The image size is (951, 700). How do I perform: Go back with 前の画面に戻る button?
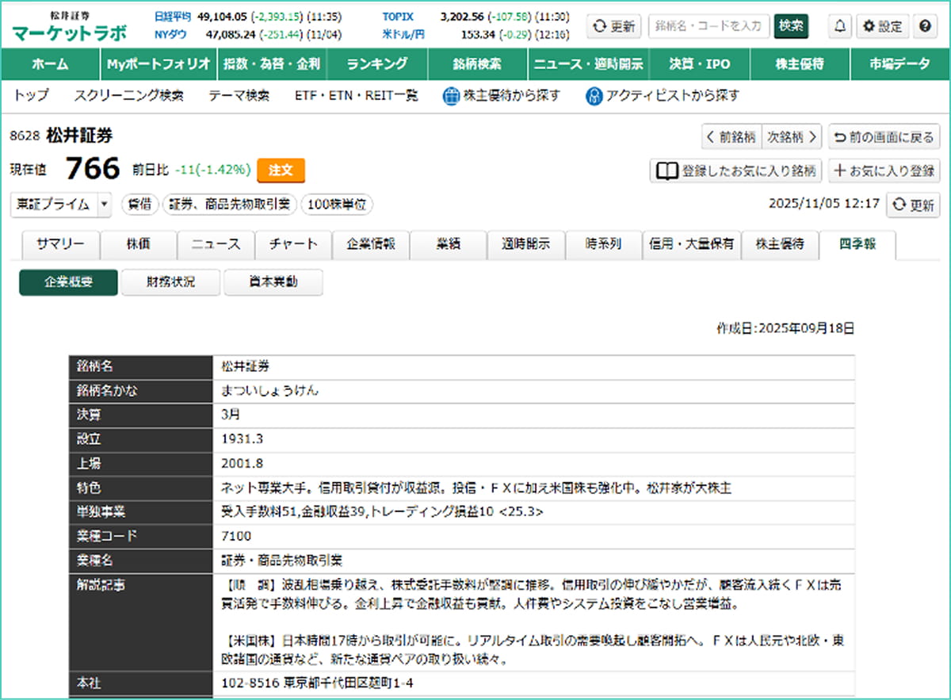884,137
